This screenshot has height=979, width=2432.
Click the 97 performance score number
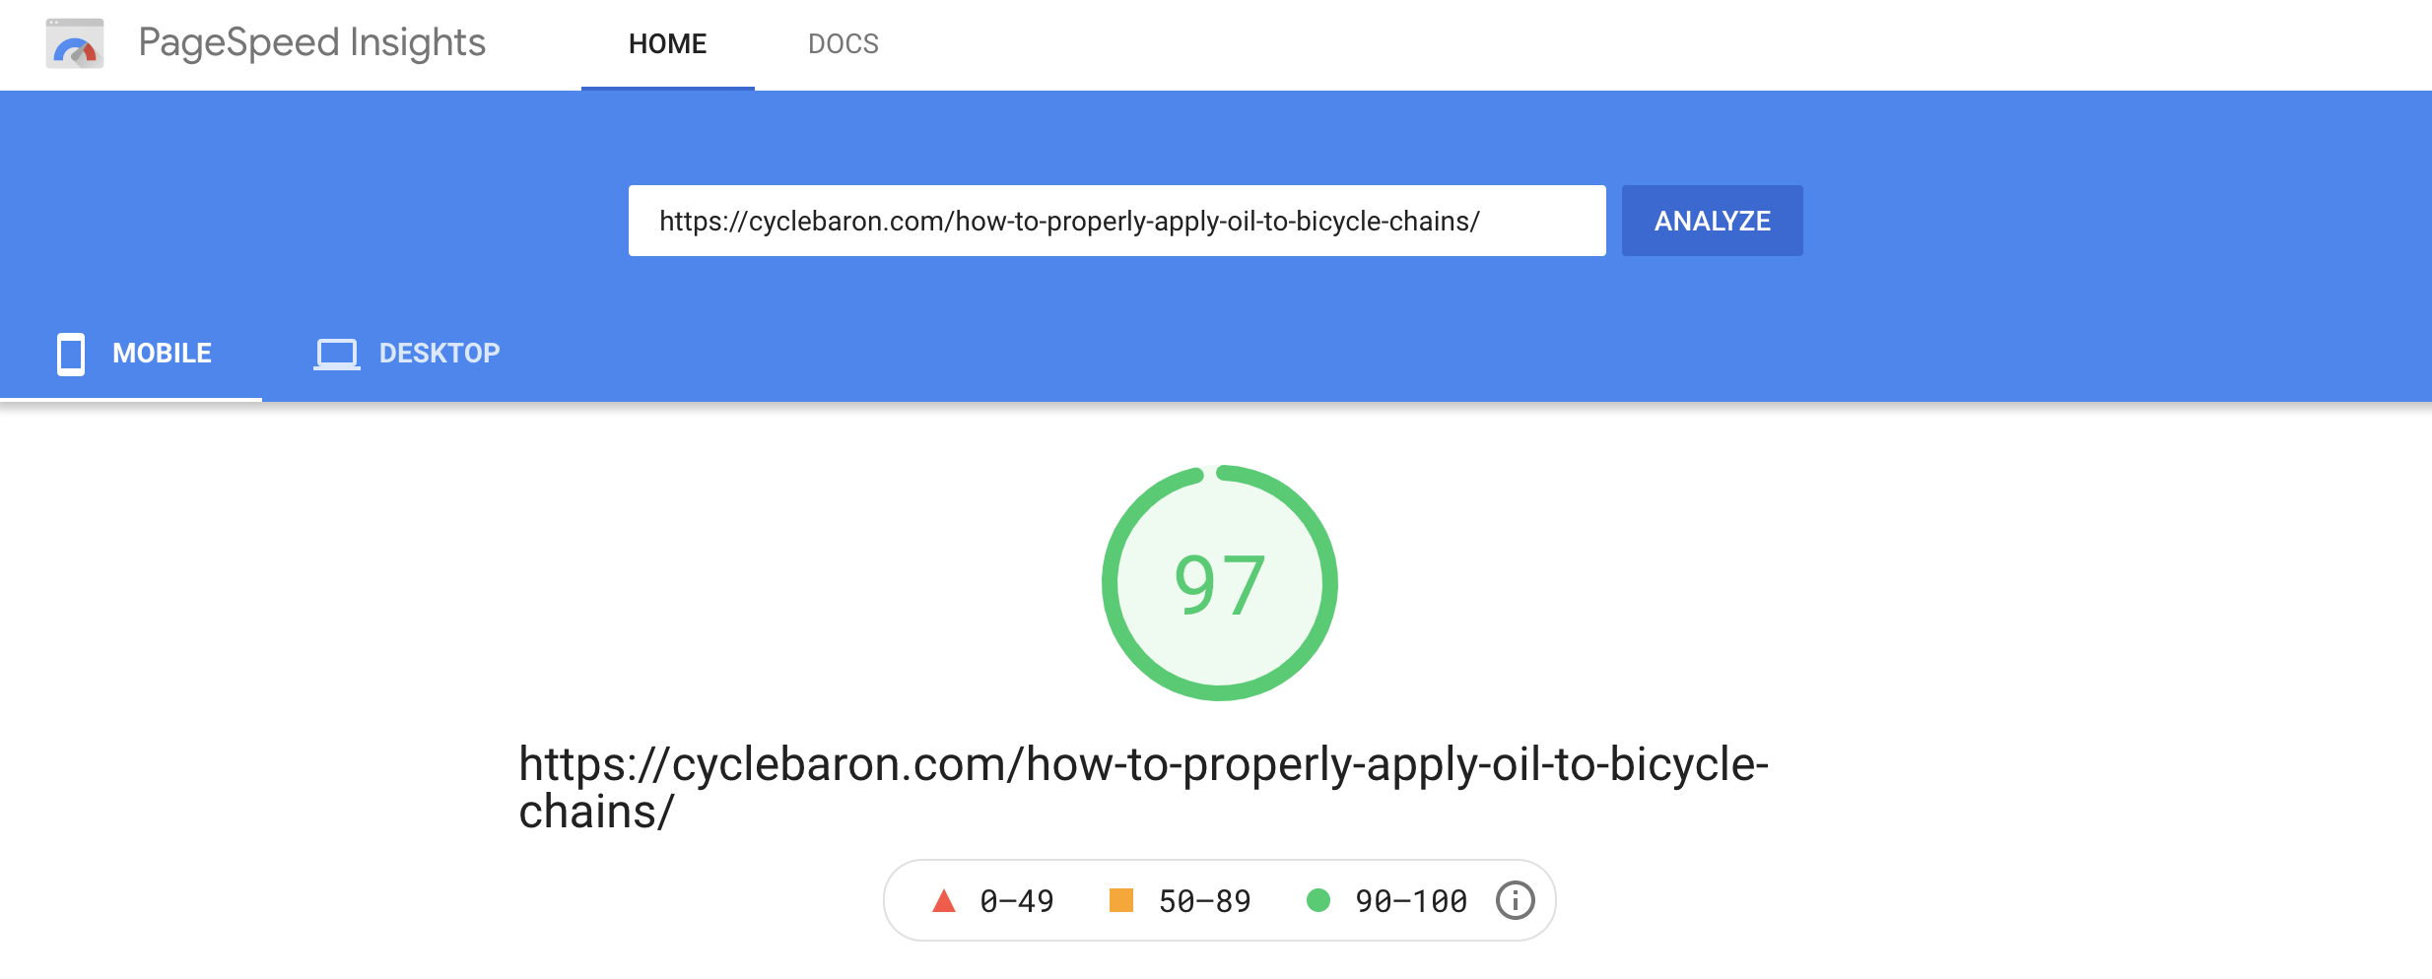tap(1219, 585)
